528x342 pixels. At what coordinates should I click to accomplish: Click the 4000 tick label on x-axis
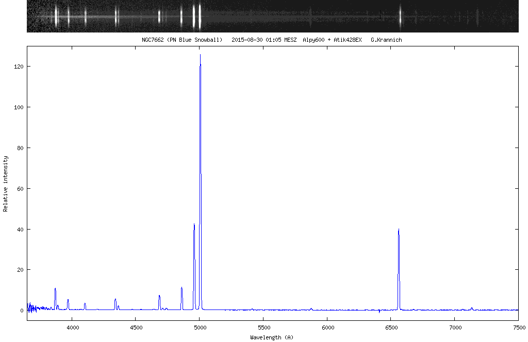(72, 327)
